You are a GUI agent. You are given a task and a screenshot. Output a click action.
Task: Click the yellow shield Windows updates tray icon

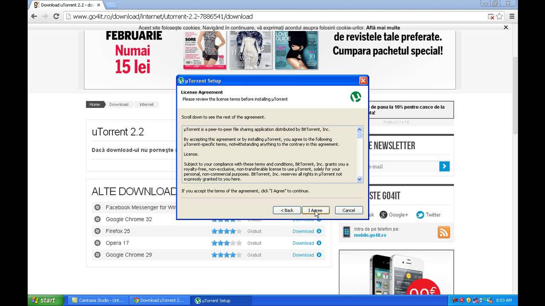(x=468, y=300)
